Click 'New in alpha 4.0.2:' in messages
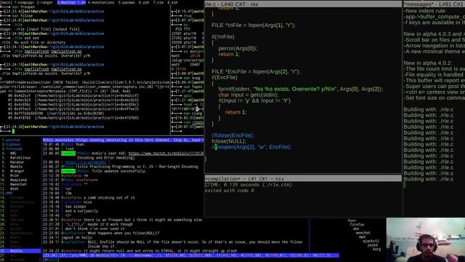This screenshot has height=262, width=465. click(428, 63)
